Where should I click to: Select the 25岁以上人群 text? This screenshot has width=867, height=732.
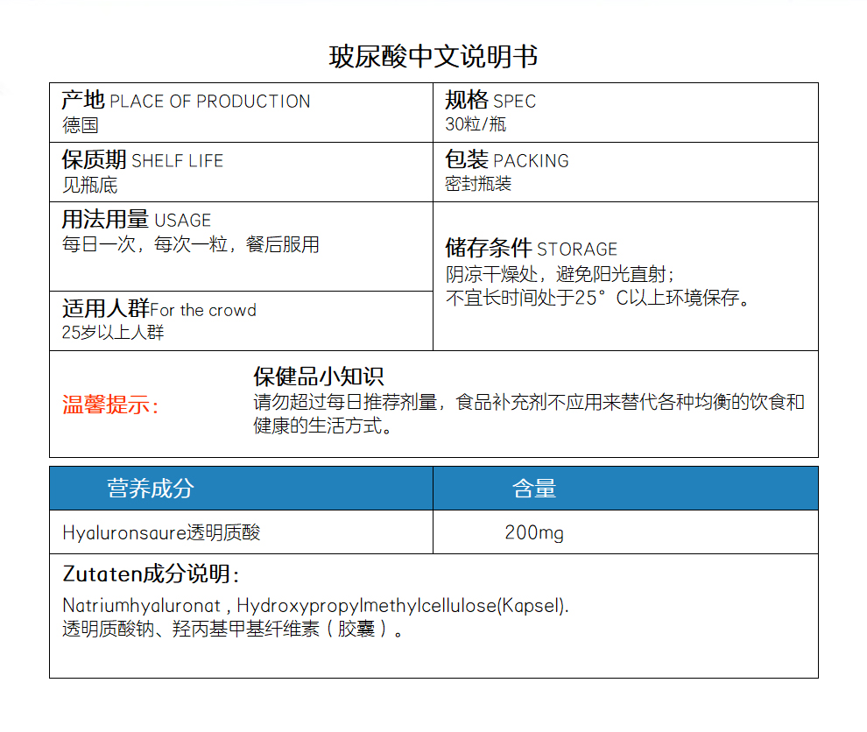(113, 333)
